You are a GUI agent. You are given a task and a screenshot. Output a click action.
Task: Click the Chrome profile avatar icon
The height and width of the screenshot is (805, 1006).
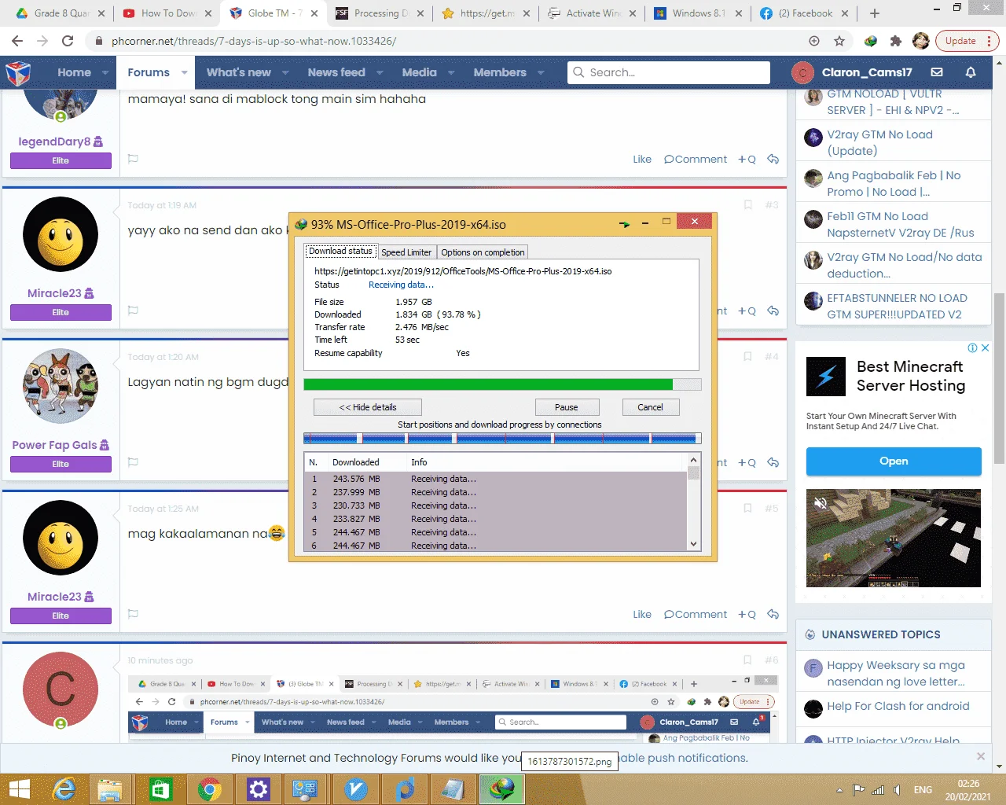(x=921, y=41)
